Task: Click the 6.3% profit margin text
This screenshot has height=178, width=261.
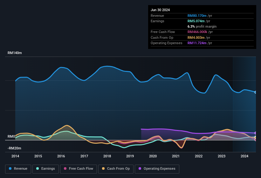Action: pos(202,26)
